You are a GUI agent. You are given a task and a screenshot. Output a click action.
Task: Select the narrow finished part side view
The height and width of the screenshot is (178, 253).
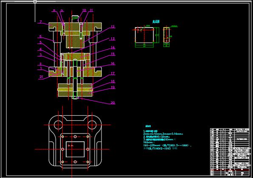166,35
